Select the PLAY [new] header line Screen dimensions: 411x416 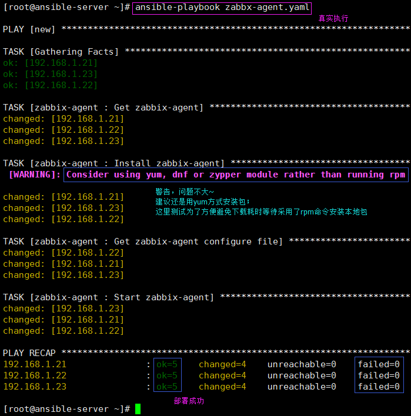coord(206,29)
